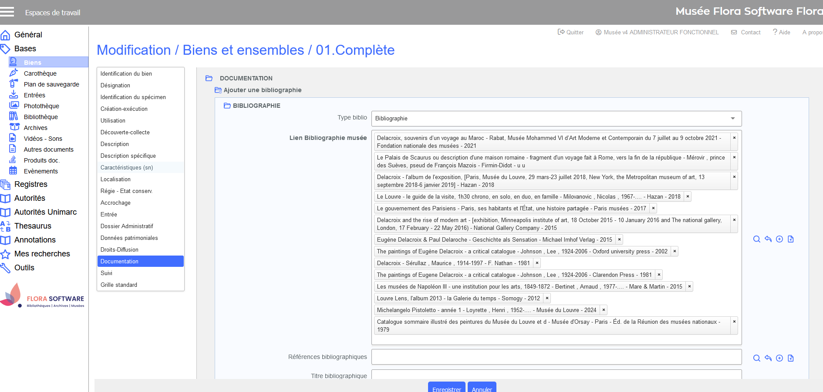The height and width of the screenshot is (392, 823).
Task: Click the add (plus circle) icon beside Lien Bibliographie musée
Action: [x=779, y=239]
